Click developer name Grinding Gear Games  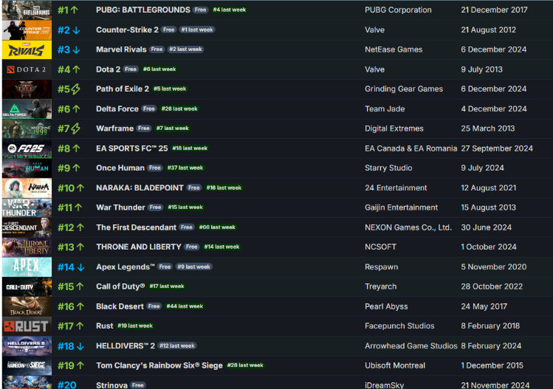click(404, 89)
